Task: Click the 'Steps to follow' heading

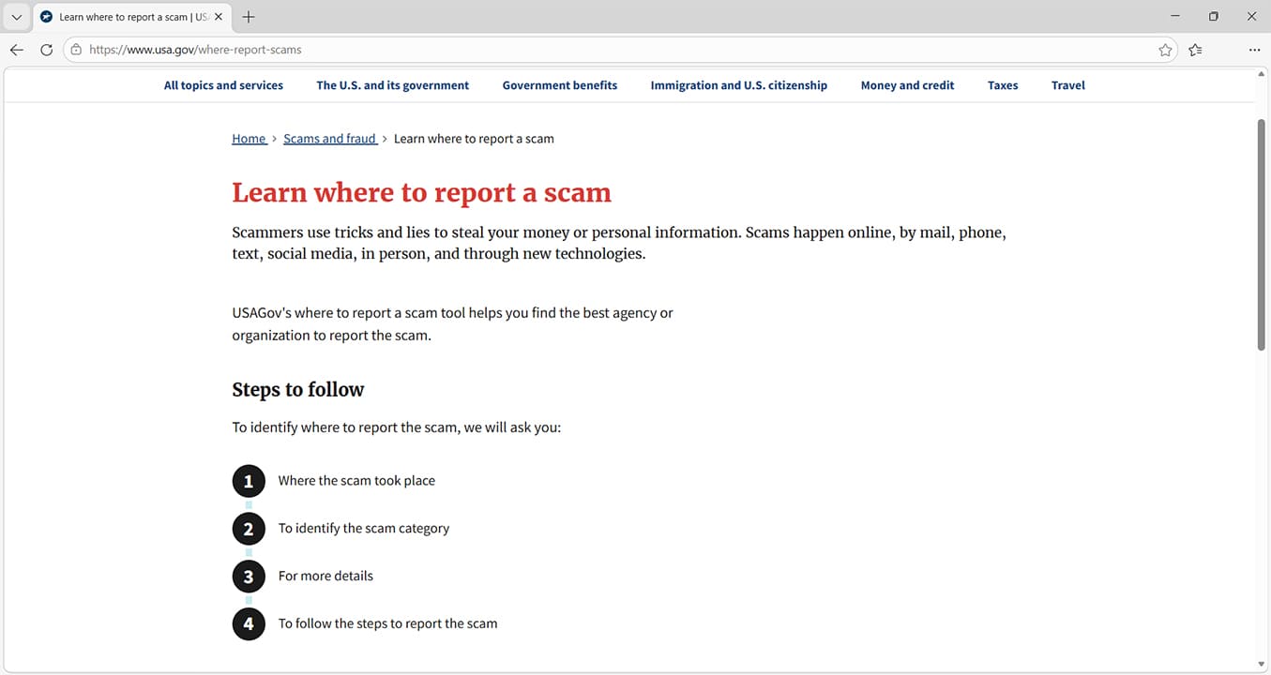Action: coord(297,390)
